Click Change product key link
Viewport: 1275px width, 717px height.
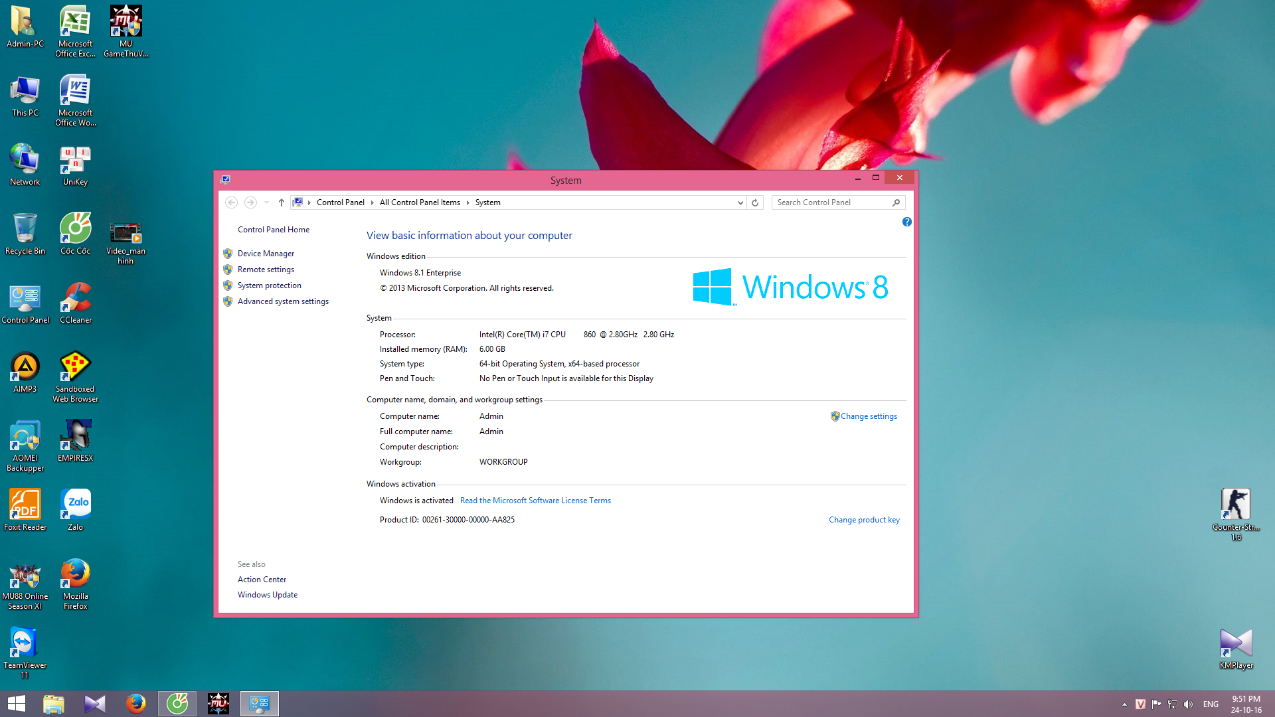point(864,520)
